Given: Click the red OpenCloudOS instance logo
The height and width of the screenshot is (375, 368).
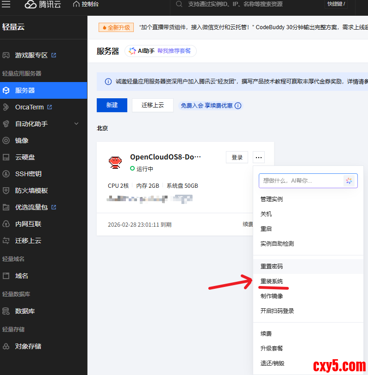Looking at the screenshot, I should point(115,163).
